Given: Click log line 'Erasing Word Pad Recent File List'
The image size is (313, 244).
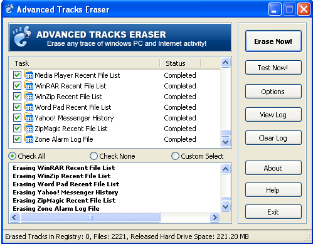Looking at the screenshot, I should click(66, 184).
